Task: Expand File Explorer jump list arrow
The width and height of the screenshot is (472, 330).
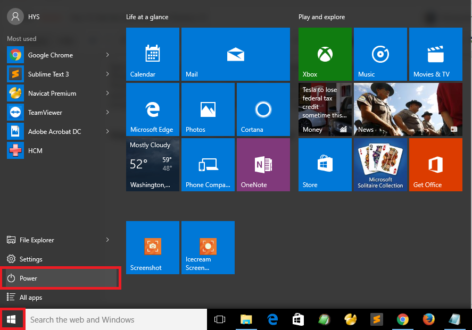Action: click(x=107, y=240)
